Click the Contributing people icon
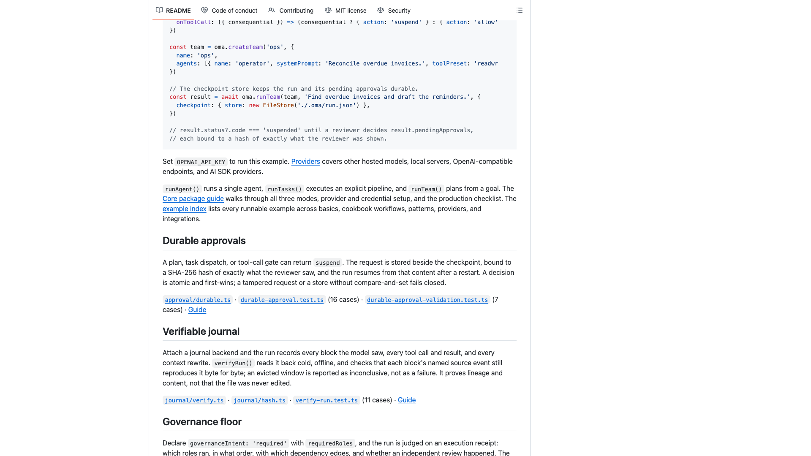 point(272,10)
